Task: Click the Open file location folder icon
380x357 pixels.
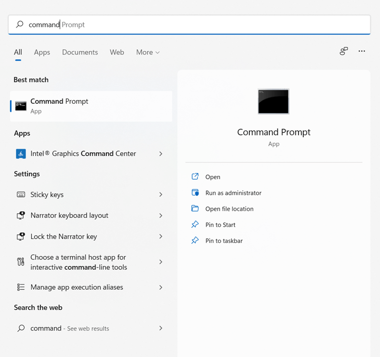Action: 195,208
